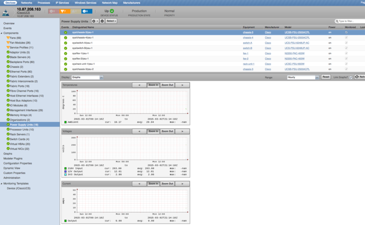Open the Network Map tab
The image size is (365, 225).
point(109,3)
